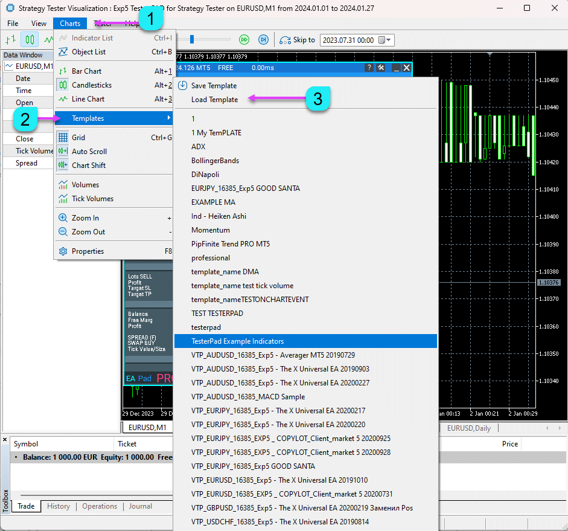
Task: Click the Zoom In magnifier icon
Action: (x=63, y=218)
